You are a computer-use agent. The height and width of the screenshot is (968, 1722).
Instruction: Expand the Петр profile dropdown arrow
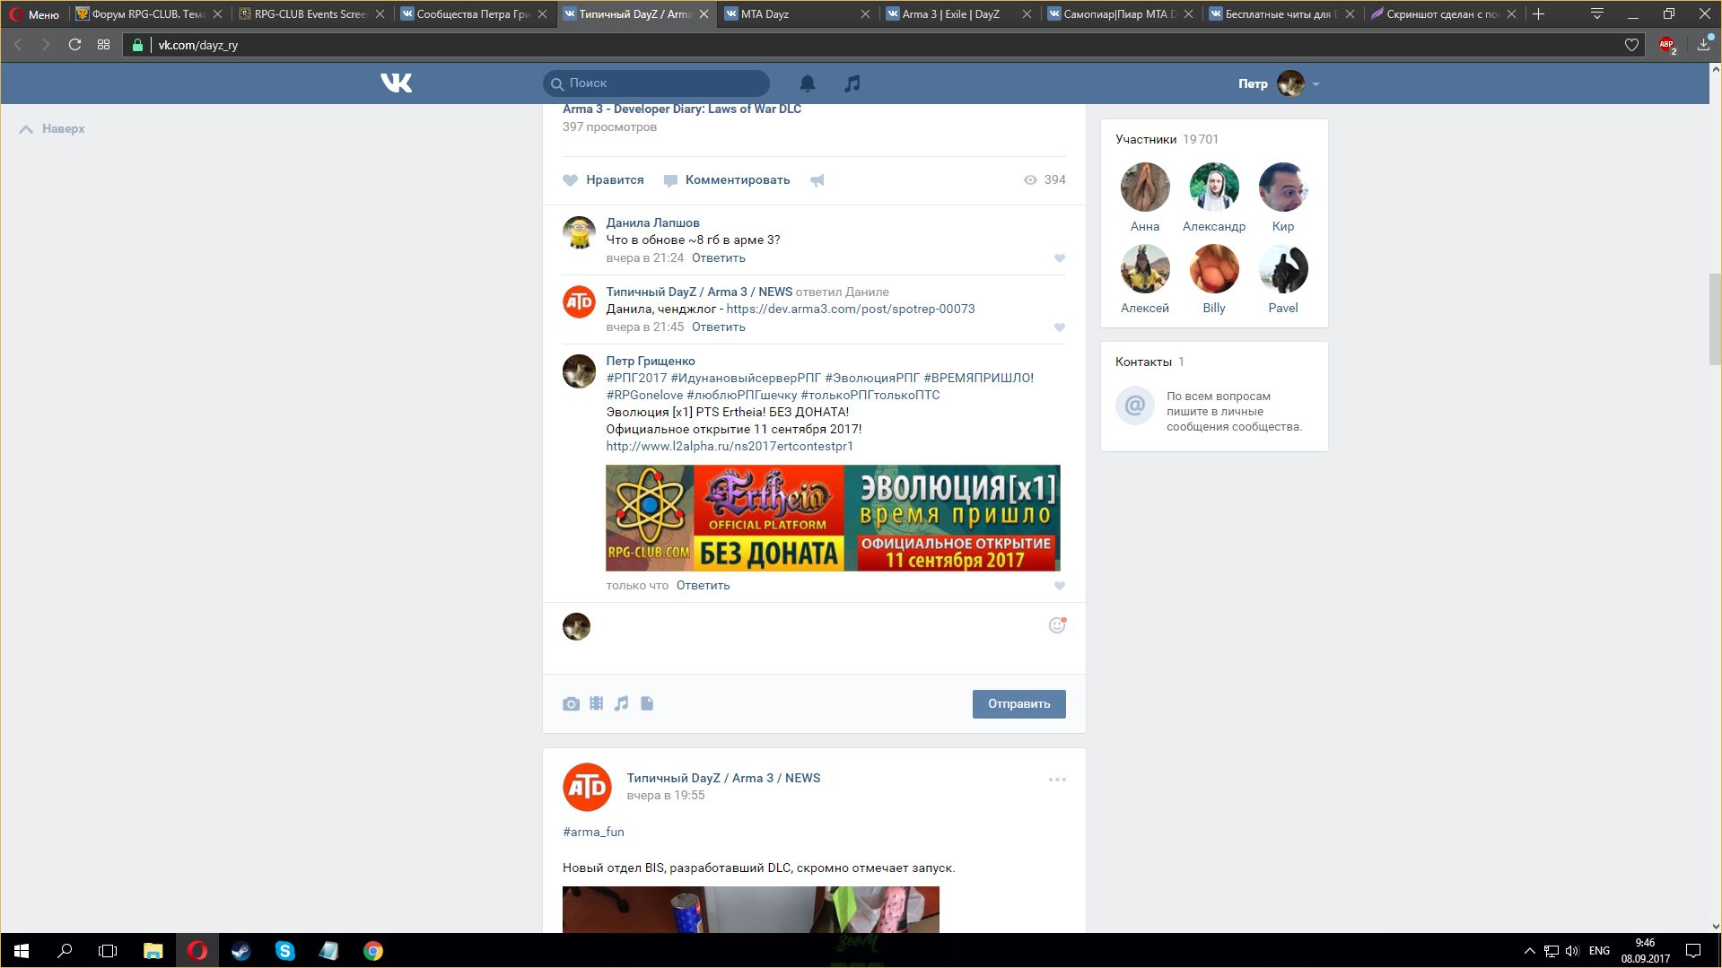click(x=1316, y=84)
